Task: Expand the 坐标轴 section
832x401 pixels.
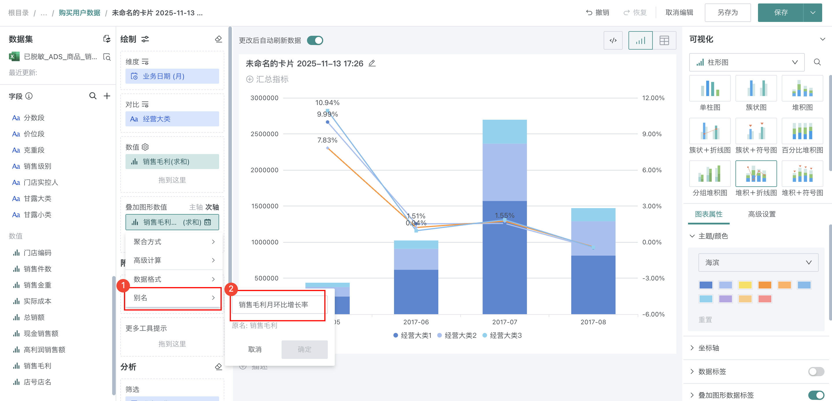Action: pos(709,348)
